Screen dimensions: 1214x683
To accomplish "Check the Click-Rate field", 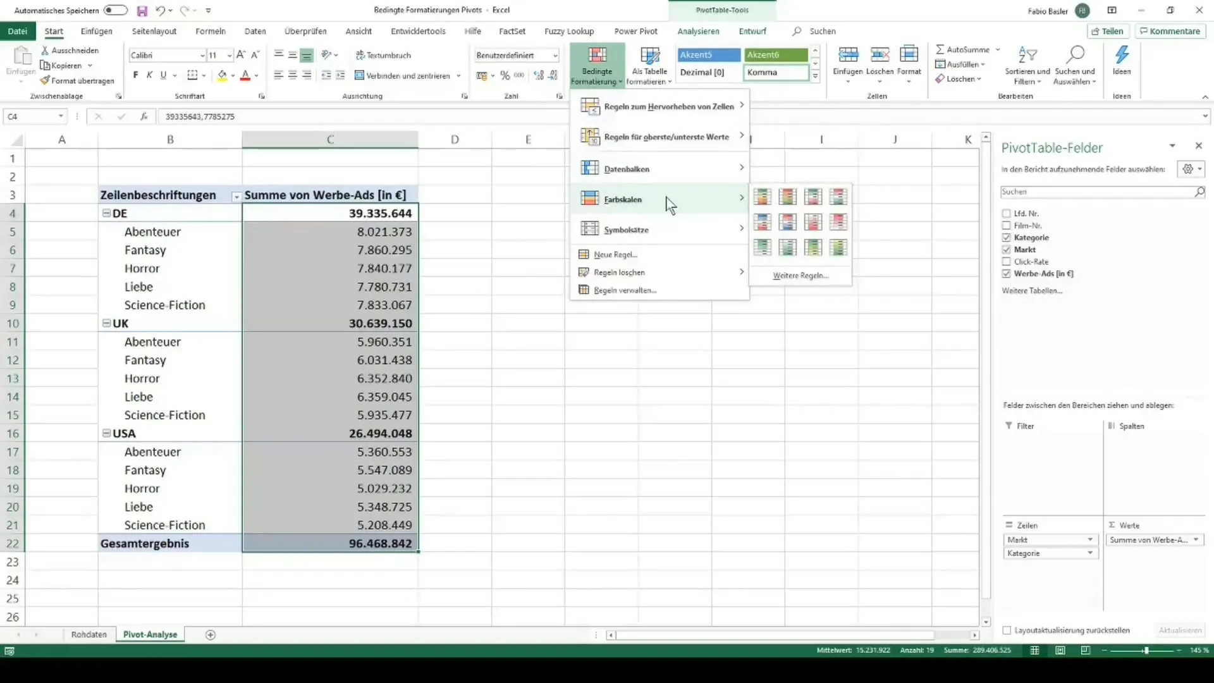I will tap(1007, 261).
